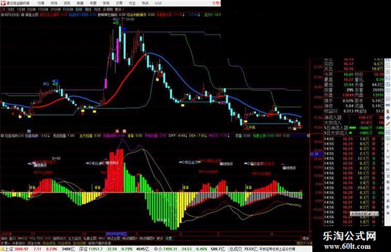Click the money bag icon in sidebar
The image size is (391, 252).
pyautogui.click(x=388, y=111)
